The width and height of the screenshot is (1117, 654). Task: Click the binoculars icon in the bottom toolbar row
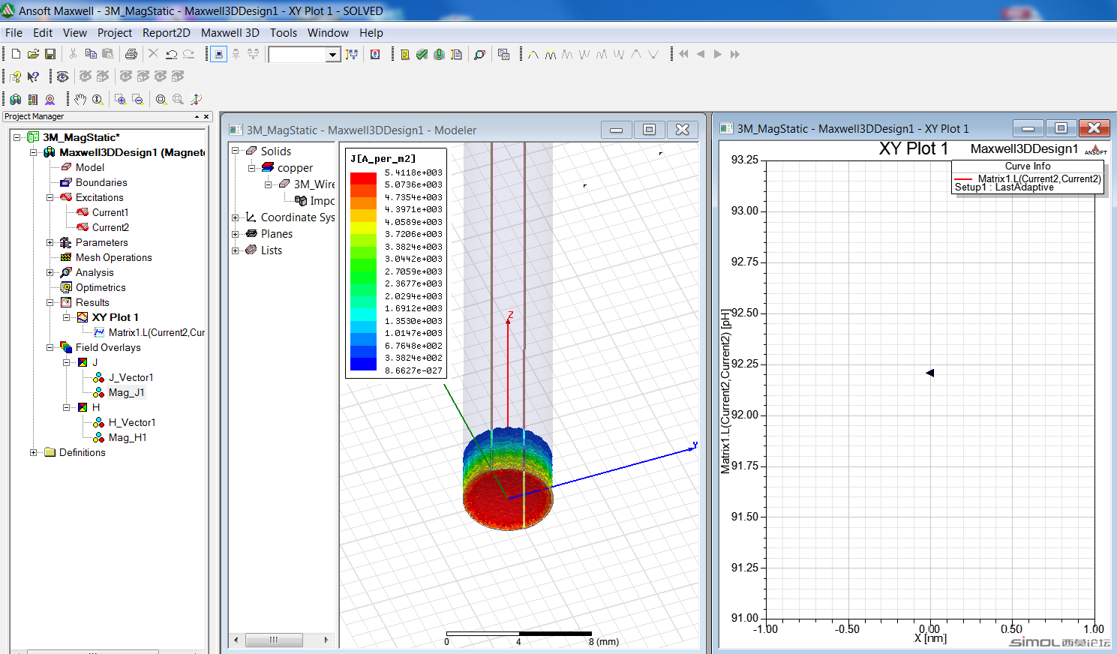pos(16,99)
